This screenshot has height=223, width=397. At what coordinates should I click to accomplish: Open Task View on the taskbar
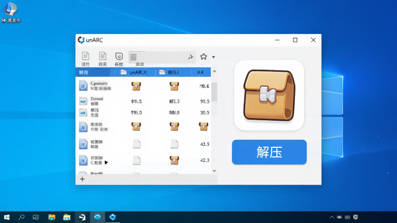(x=36, y=217)
